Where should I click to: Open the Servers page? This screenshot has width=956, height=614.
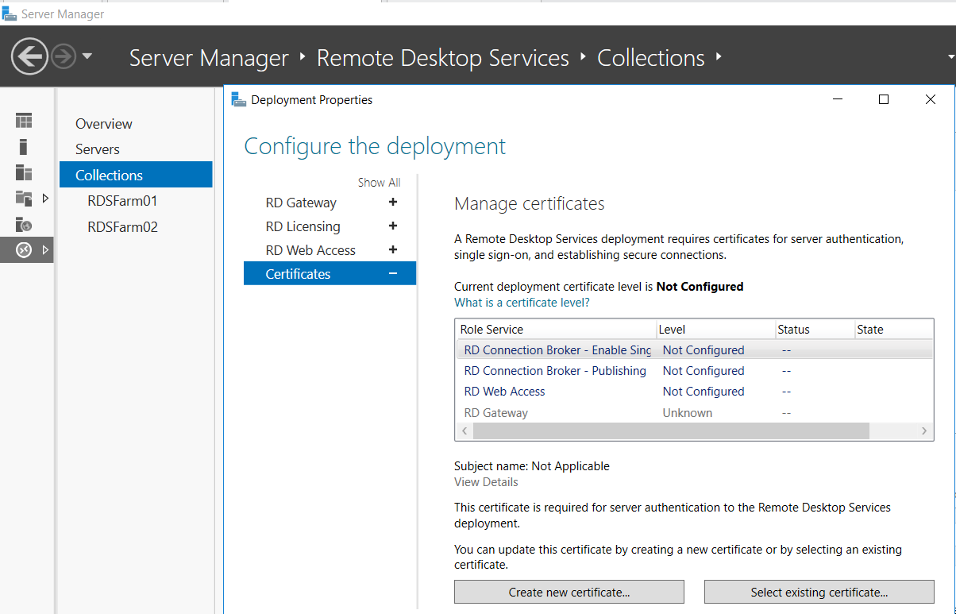[x=98, y=149]
